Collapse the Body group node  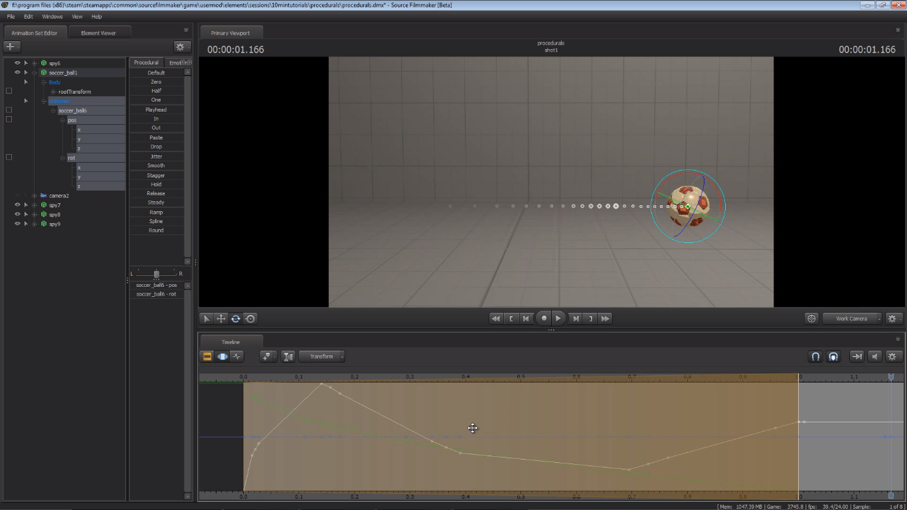point(44,82)
